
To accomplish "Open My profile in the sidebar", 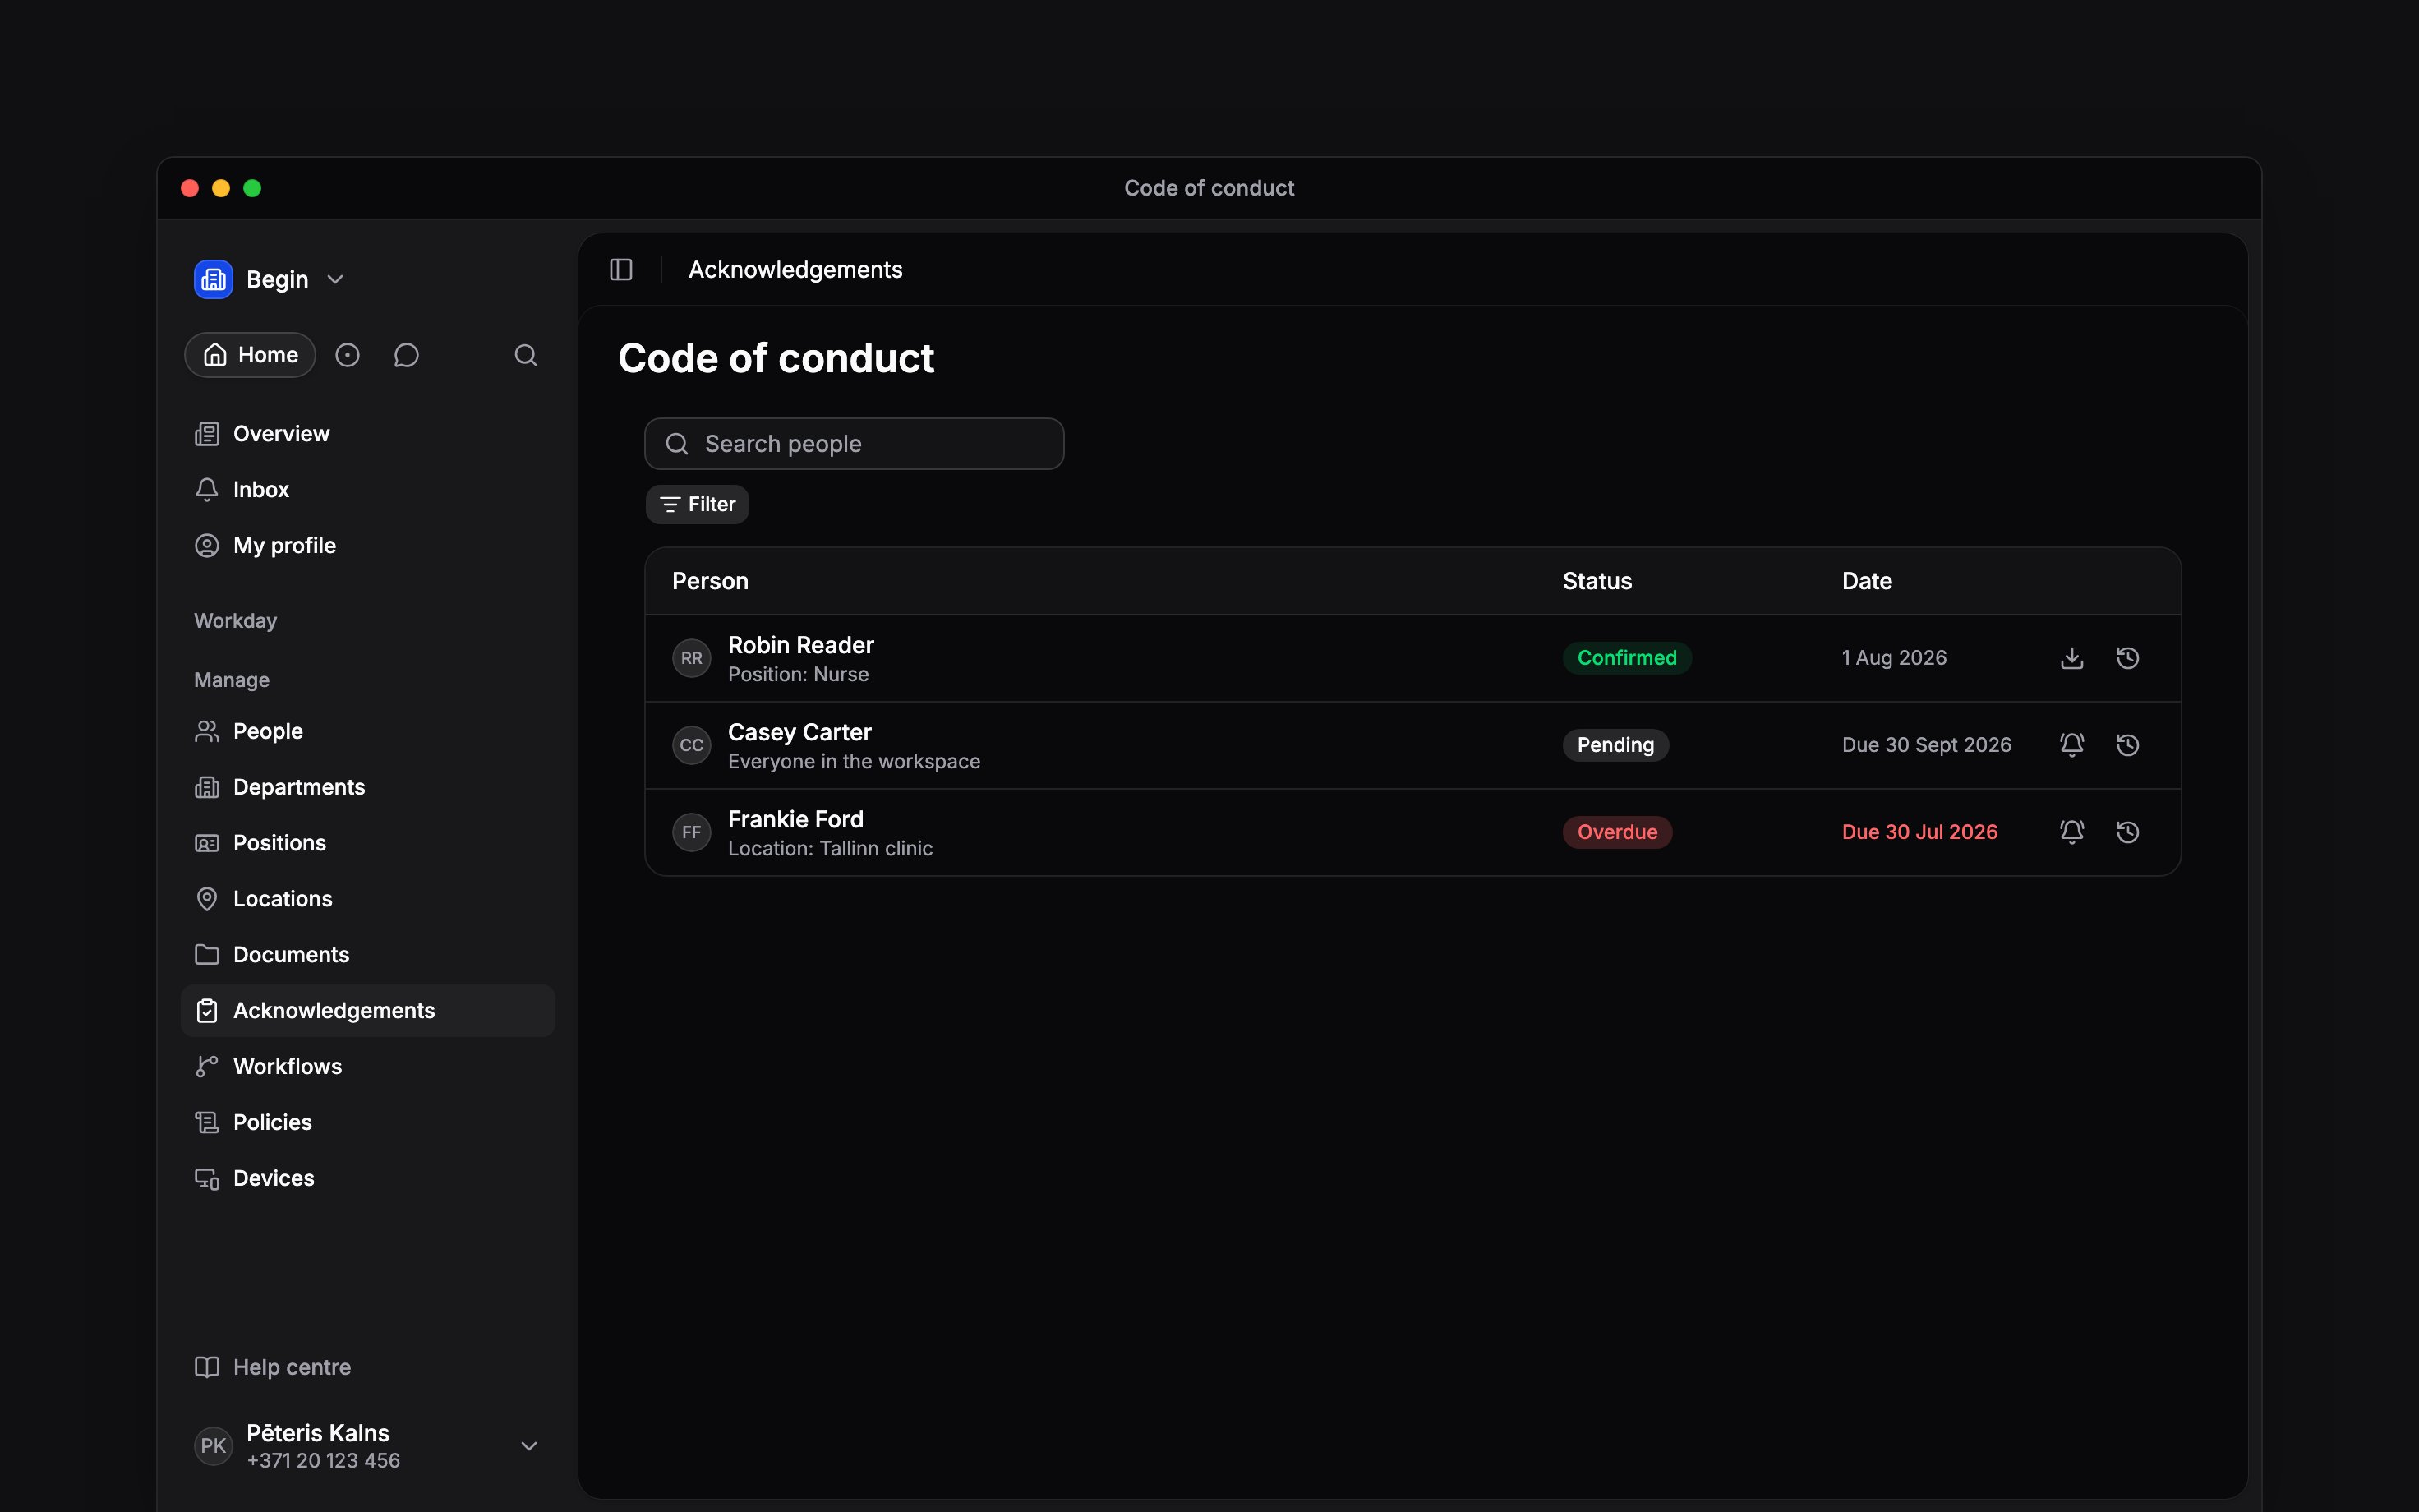I will click(368, 546).
